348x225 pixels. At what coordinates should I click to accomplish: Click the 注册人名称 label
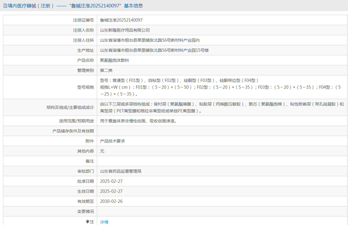(84, 30)
